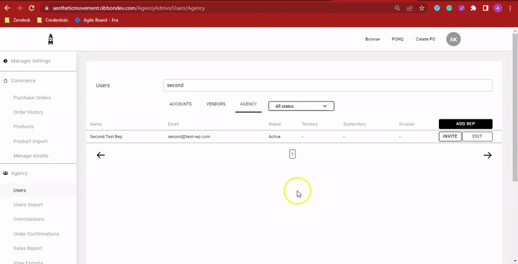Click the Users search input field
518x264 pixels.
pos(328,85)
